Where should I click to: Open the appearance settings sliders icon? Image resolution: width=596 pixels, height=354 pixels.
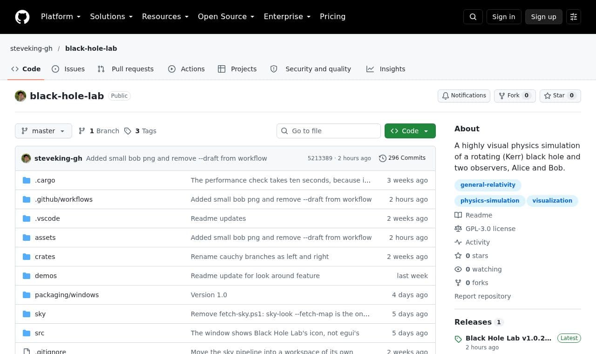(574, 17)
